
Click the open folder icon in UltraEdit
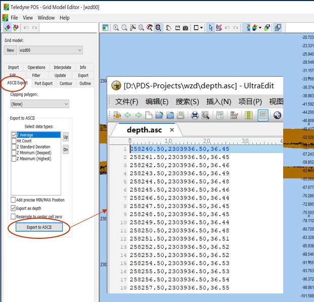pyautogui.click(x=159, y=115)
